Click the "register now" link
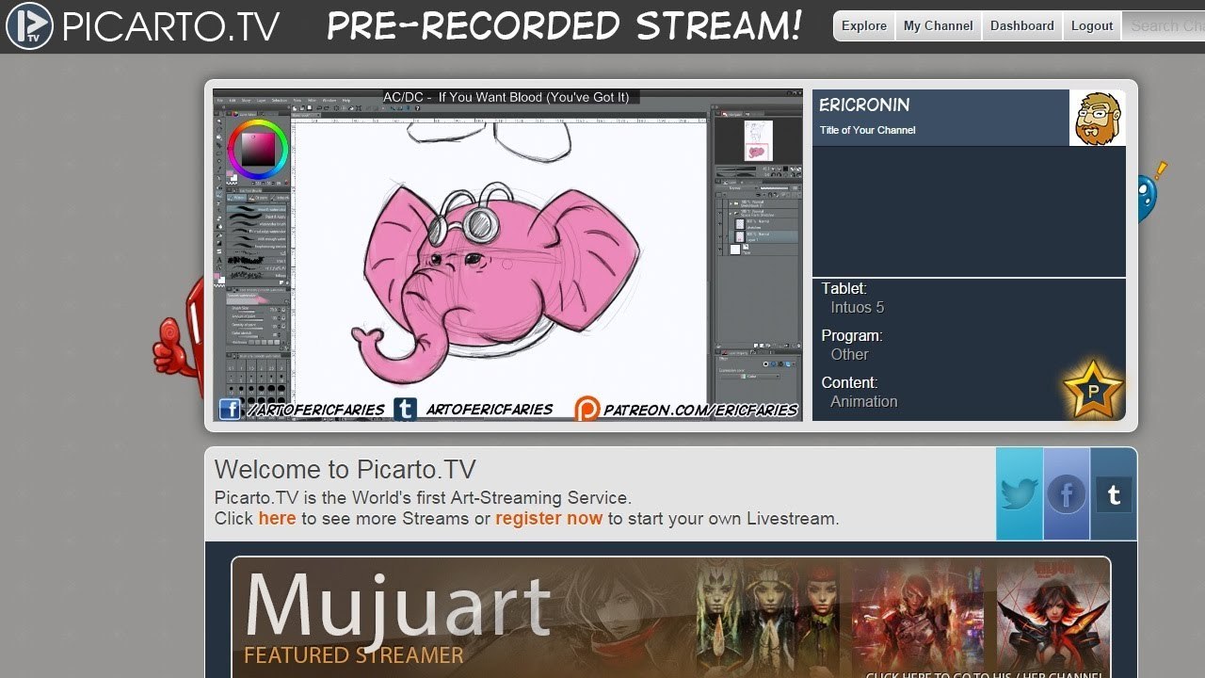1205x678 pixels. click(549, 518)
